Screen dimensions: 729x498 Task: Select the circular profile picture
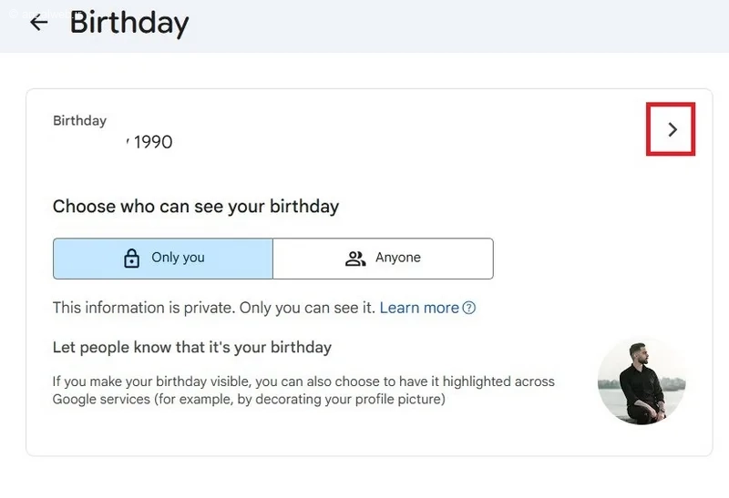[x=642, y=381]
